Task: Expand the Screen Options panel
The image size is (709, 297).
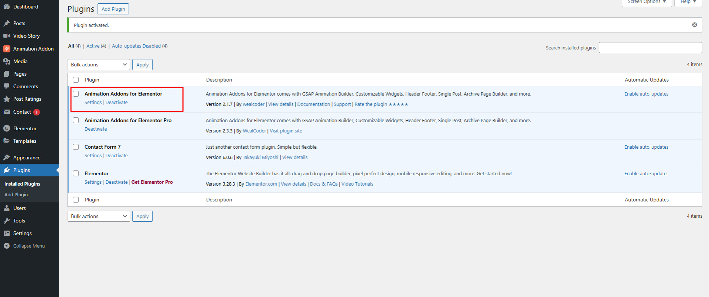Action: [647, 2]
